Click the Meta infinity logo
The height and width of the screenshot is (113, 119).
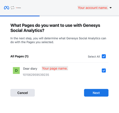coord(7,8)
